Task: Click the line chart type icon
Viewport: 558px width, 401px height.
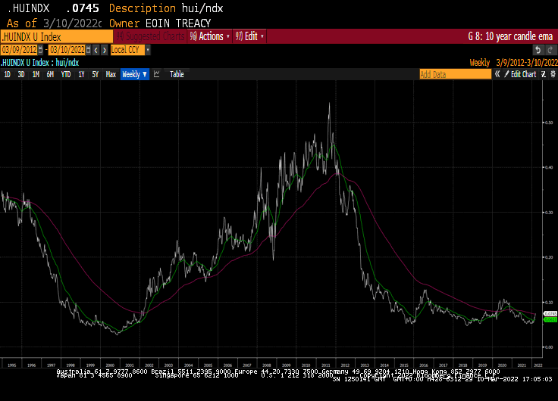Action: (157, 74)
